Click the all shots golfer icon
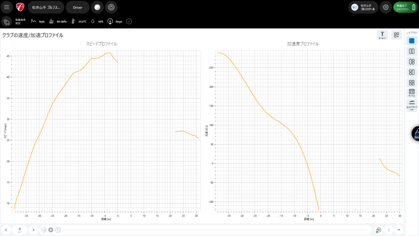419x236 pixels. point(383,35)
